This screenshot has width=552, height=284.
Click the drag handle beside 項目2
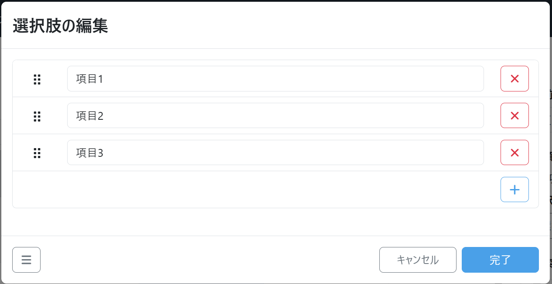[x=37, y=116]
